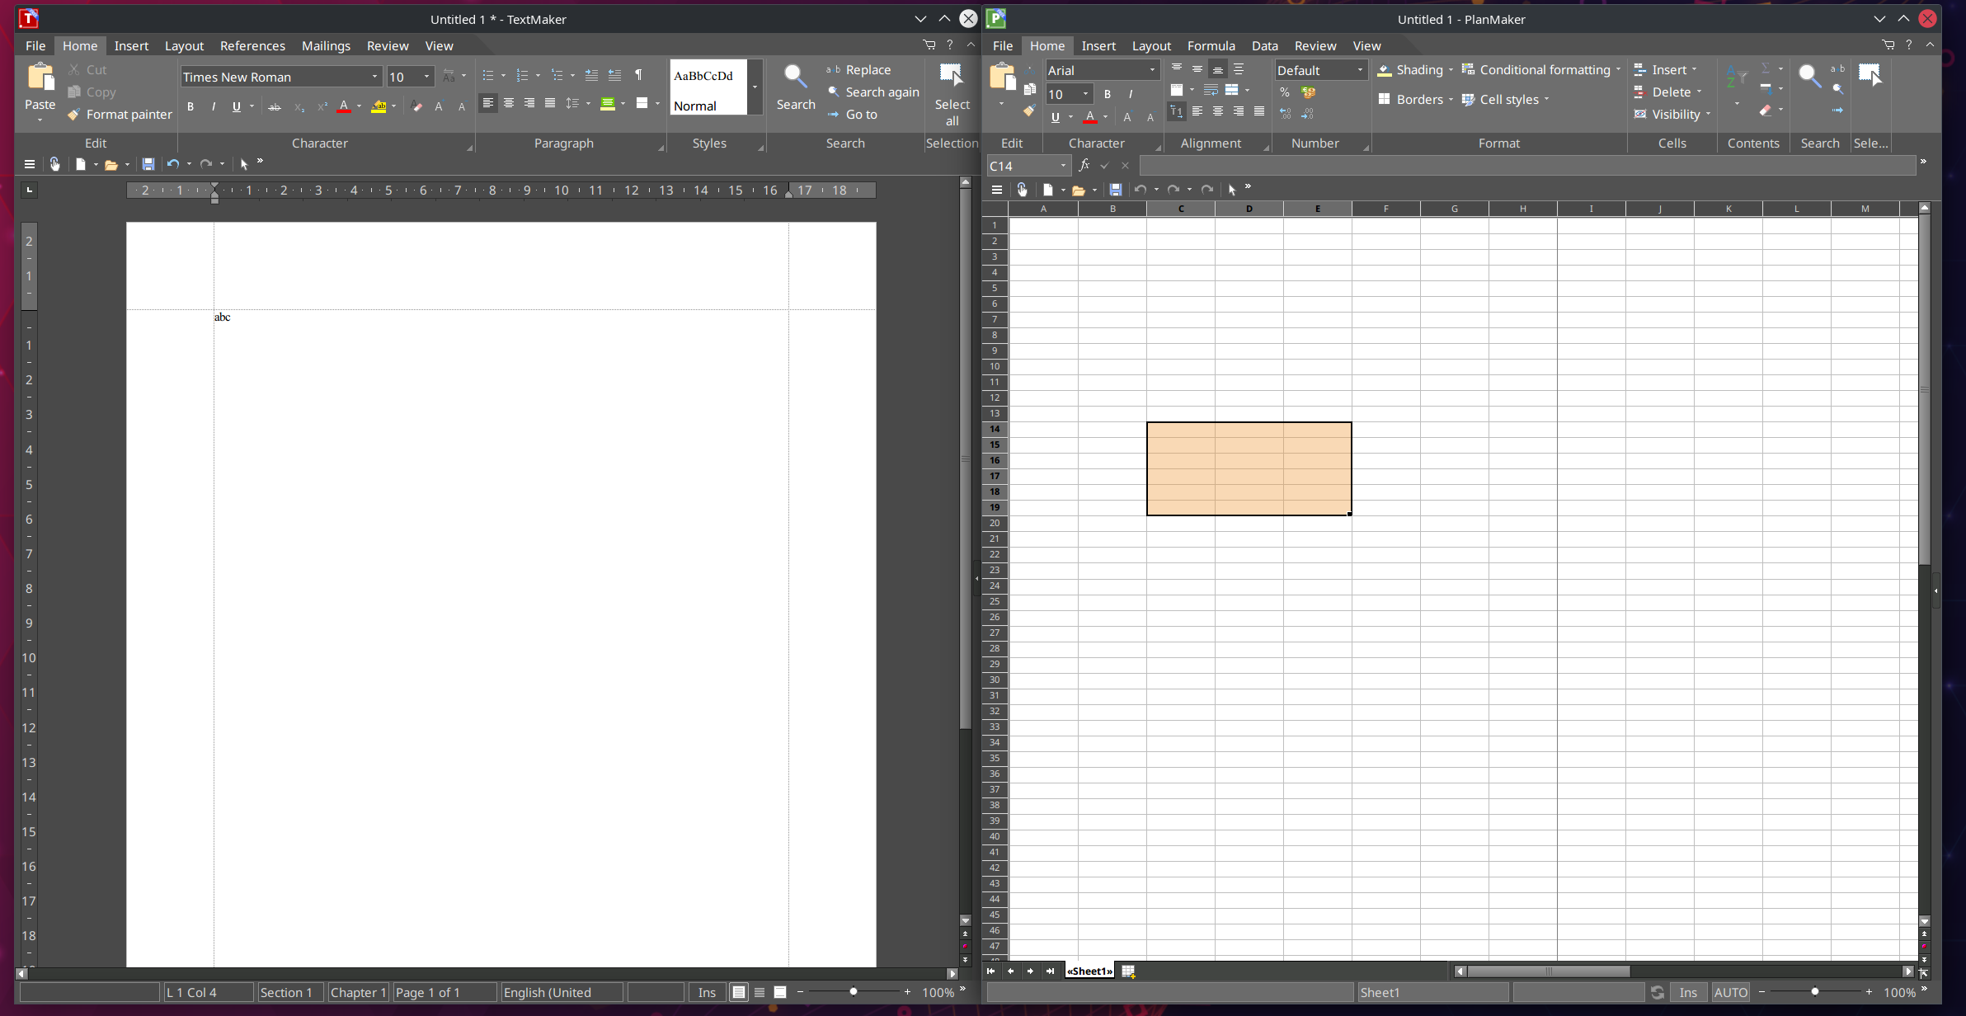Select the Sheet1 worksheet tab
The image size is (1966, 1016).
(x=1089, y=971)
